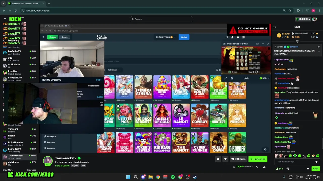The image size is (323, 181).
Task: Select the Sports tab on Stake
Action: 65,37
